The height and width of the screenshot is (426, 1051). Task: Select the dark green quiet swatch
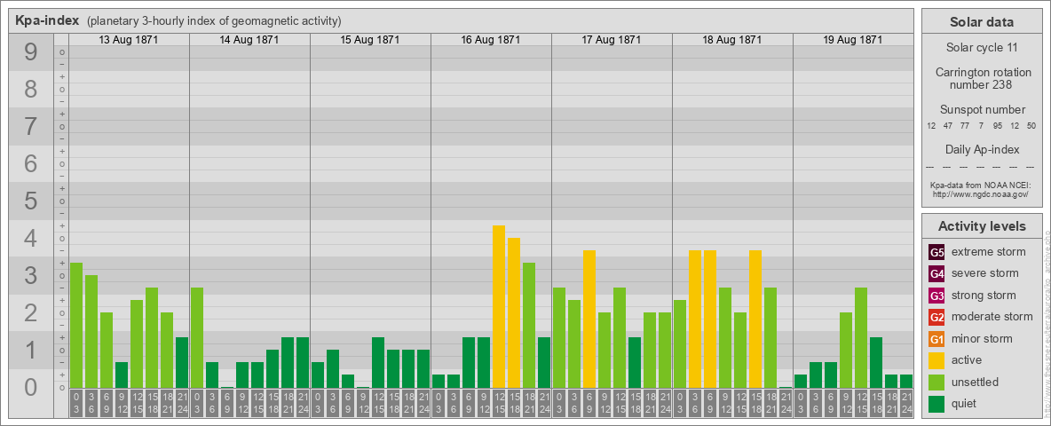(936, 403)
